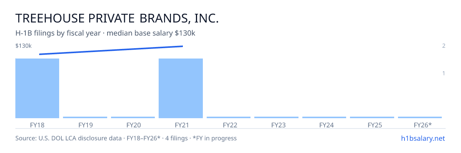Click the H-1B filings subtitle text
461x153 pixels.
click(105, 33)
